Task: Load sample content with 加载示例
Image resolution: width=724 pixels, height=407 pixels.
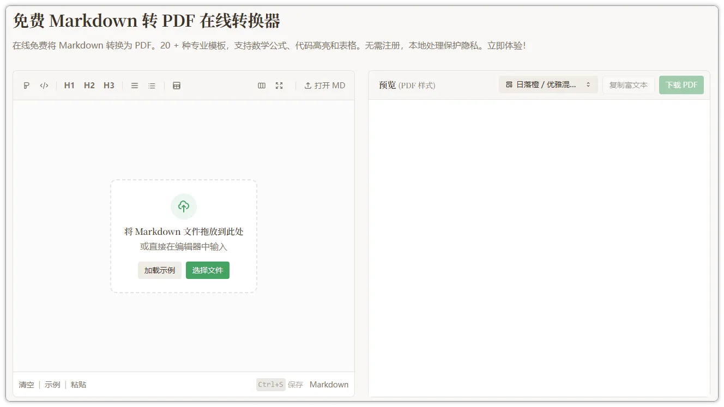Action: click(x=159, y=270)
